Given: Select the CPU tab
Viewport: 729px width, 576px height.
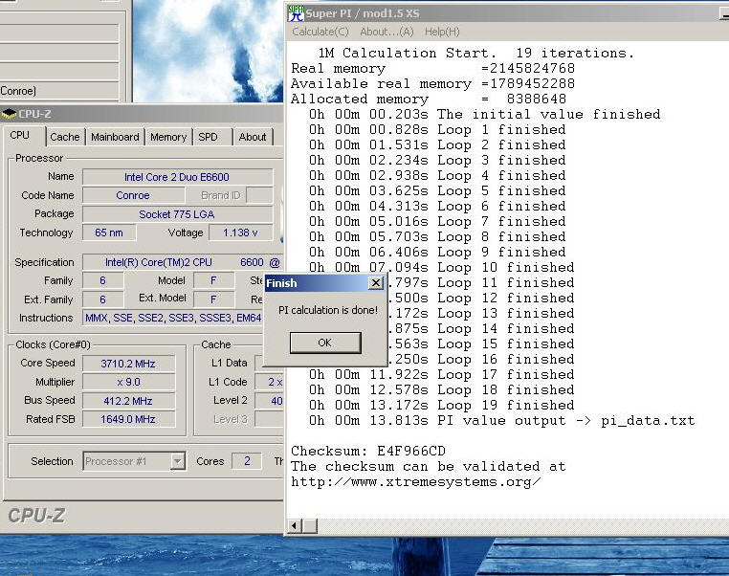Looking at the screenshot, I should point(20,136).
